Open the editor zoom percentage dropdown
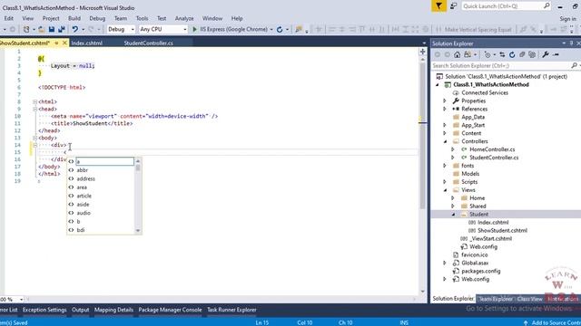The width and height of the screenshot is (581, 326). 21,299
